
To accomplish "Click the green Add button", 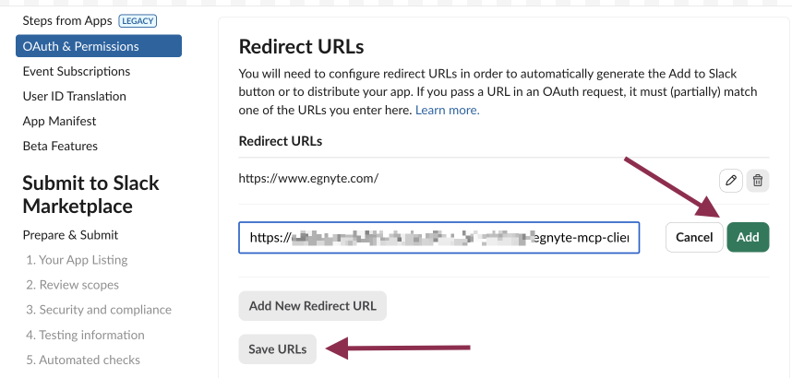I will [748, 237].
